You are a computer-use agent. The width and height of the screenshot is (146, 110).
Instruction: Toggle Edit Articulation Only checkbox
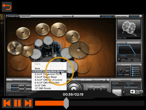point(139,88)
